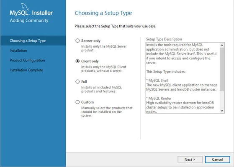The height and width of the screenshot is (167, 234).
Task: Click 'Installs only the MySQL Server product.' text
Action: 104,48
